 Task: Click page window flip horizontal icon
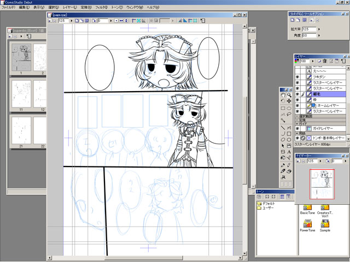[x=121, y=21]
